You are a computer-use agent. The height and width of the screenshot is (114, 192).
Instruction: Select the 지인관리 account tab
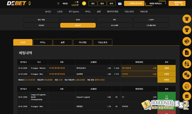(x=41, y=25)
